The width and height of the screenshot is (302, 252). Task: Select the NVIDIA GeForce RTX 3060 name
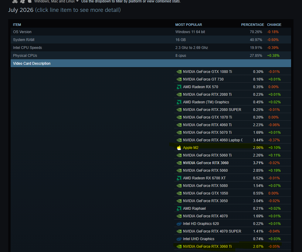[x=206, y=163]
